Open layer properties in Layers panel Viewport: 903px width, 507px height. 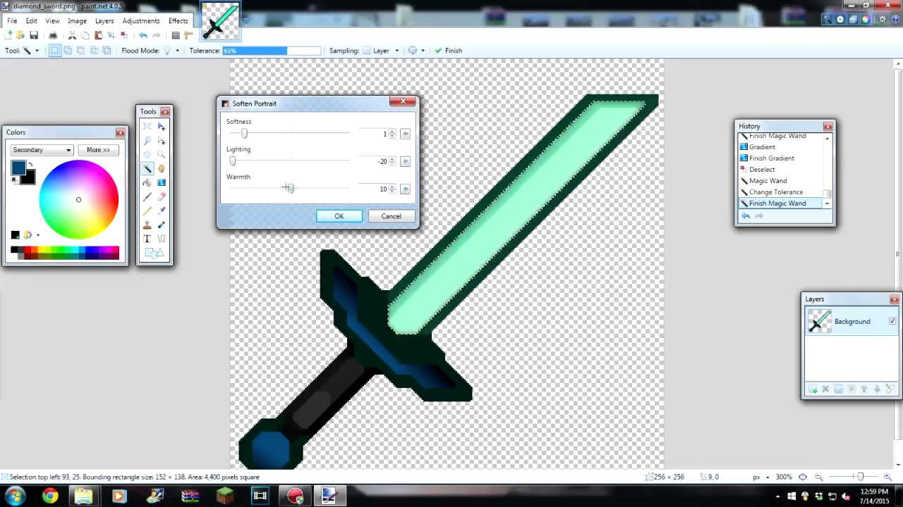tap(890, 389)
